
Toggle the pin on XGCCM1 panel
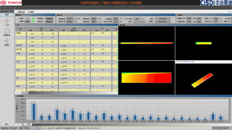(x=11, y=11)
